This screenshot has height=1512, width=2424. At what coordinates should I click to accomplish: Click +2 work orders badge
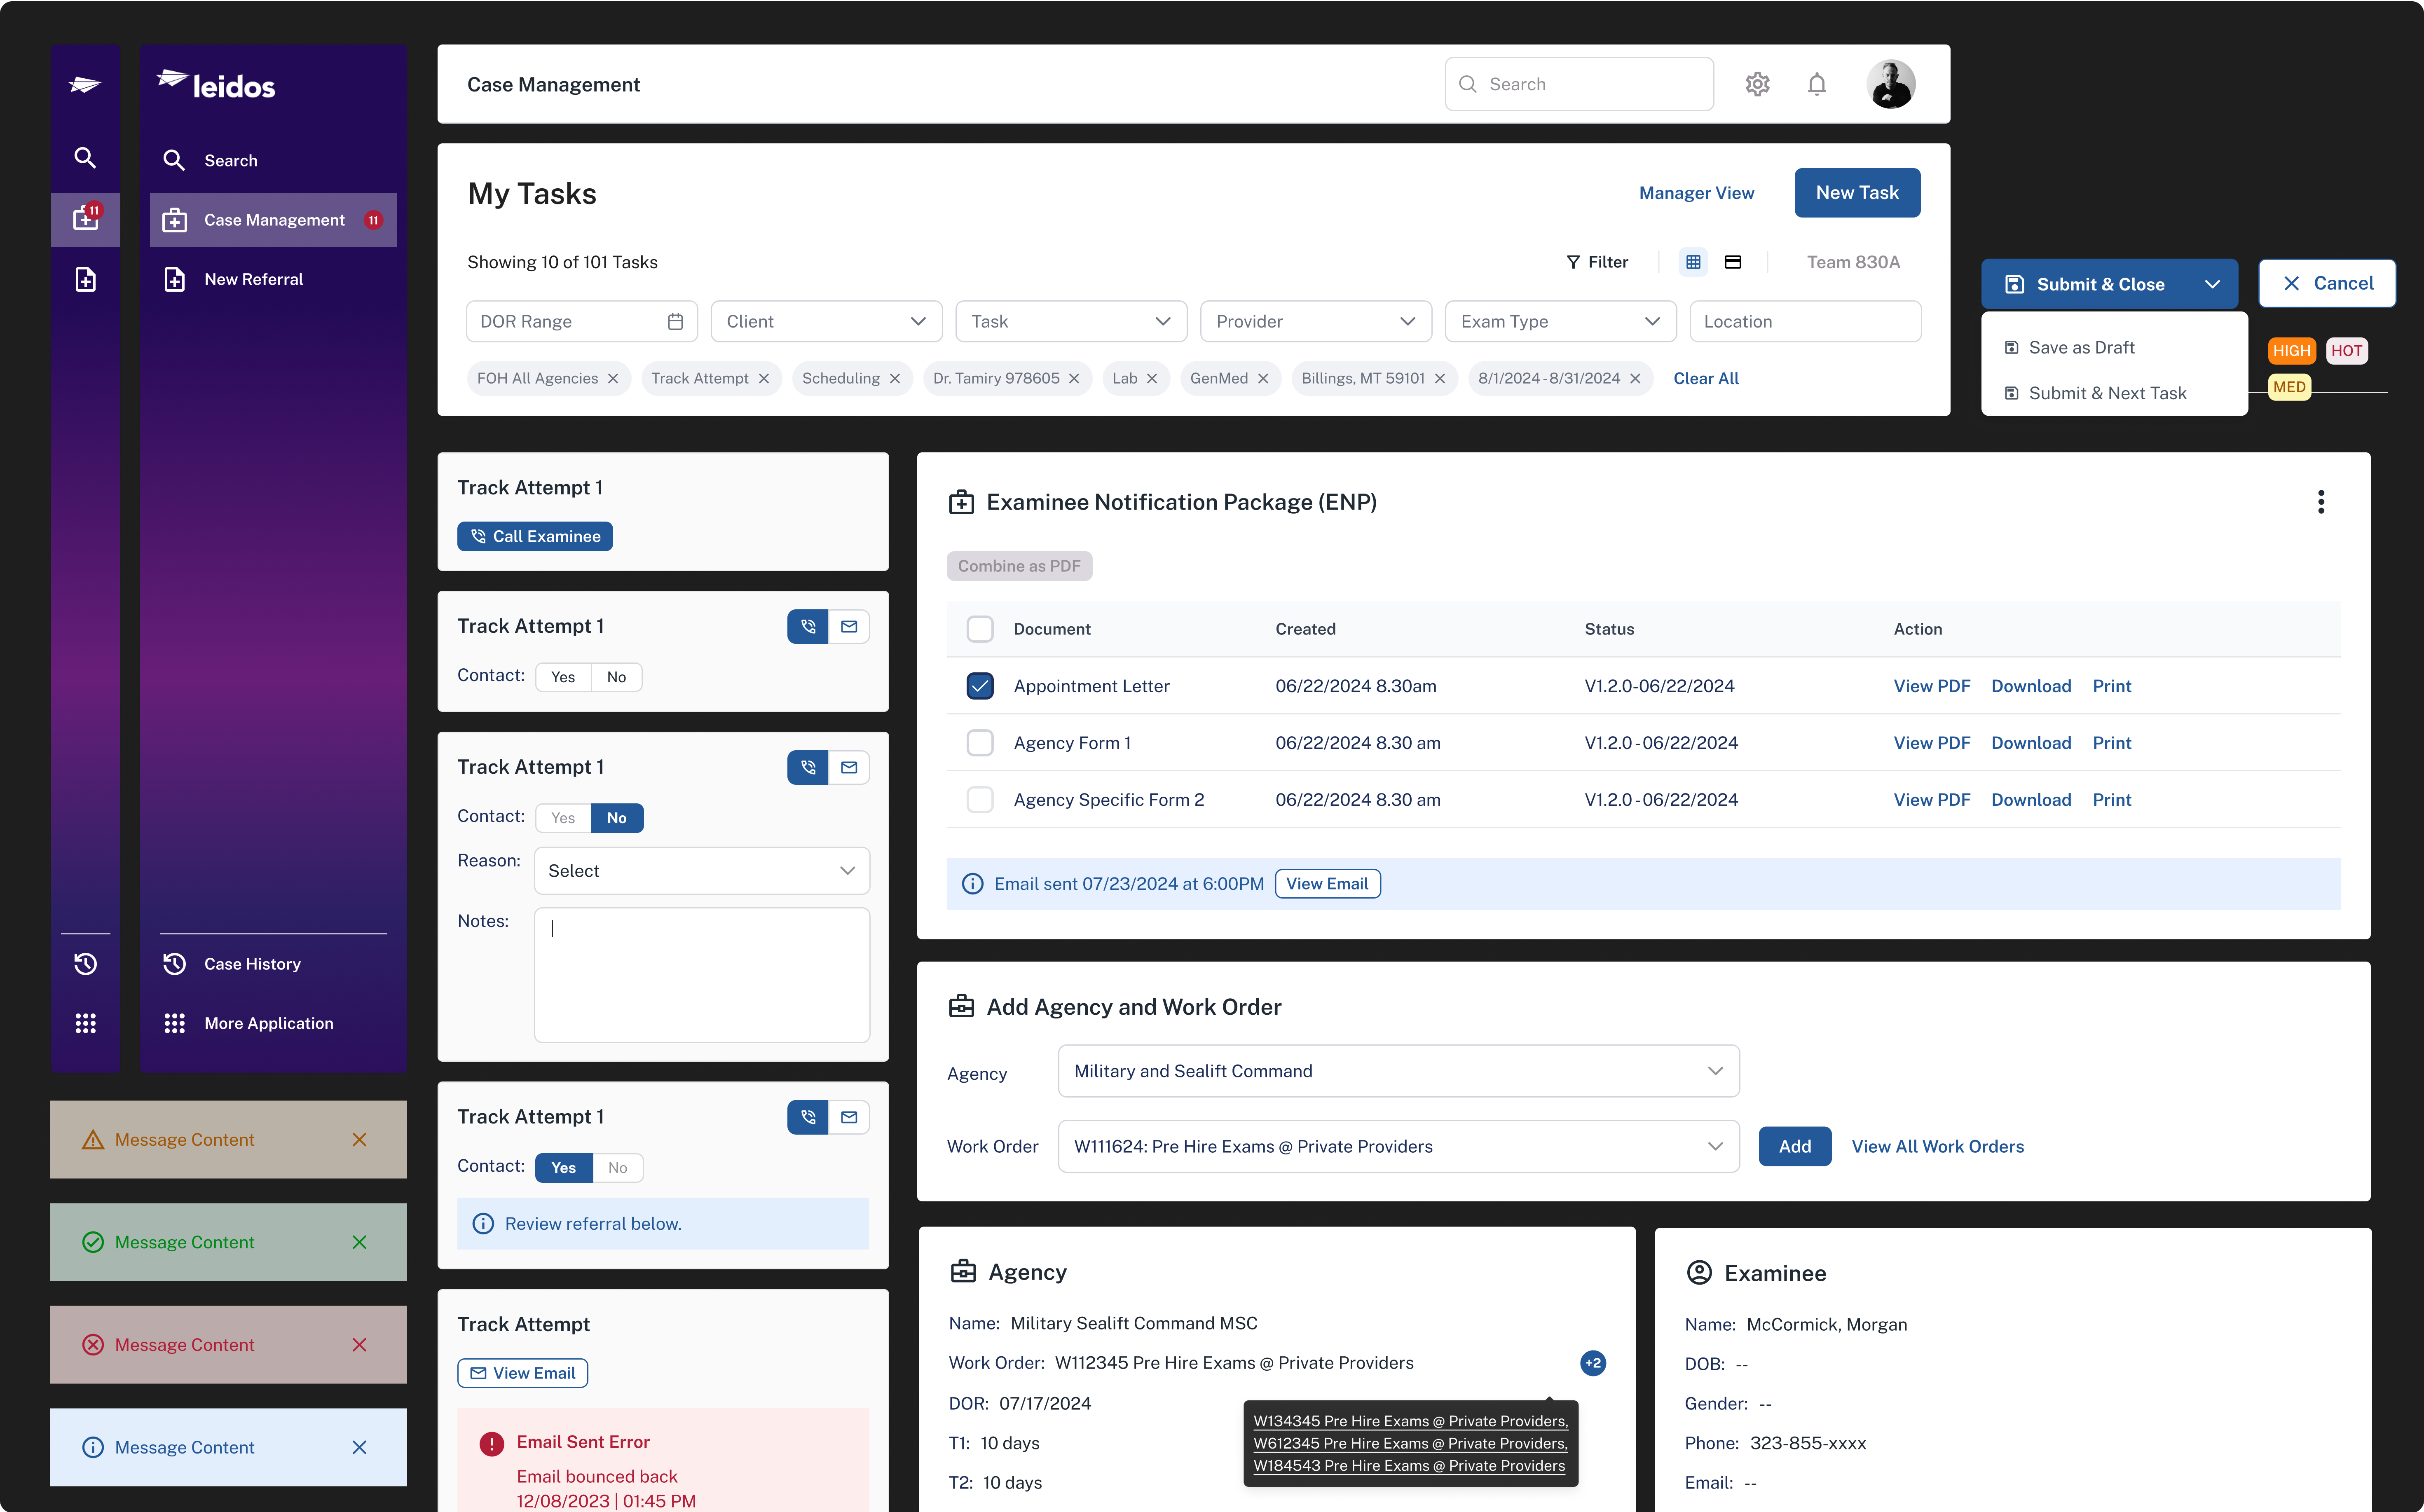(x=1593, y=1363)
